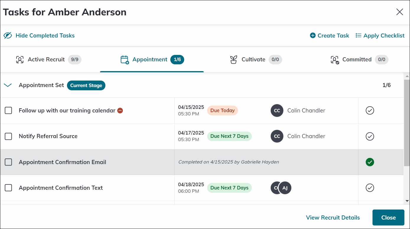The image size is (410, 229).
Task: Click AJ avatar on Appointment Confirmation Text
Action: tap(285, 188)
